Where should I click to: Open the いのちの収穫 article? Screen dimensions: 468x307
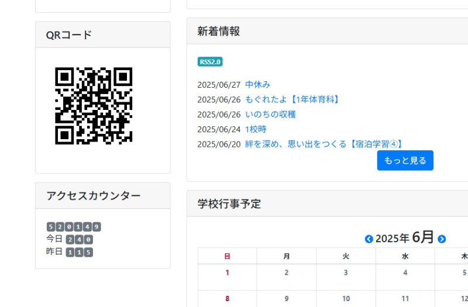(270, 114)
